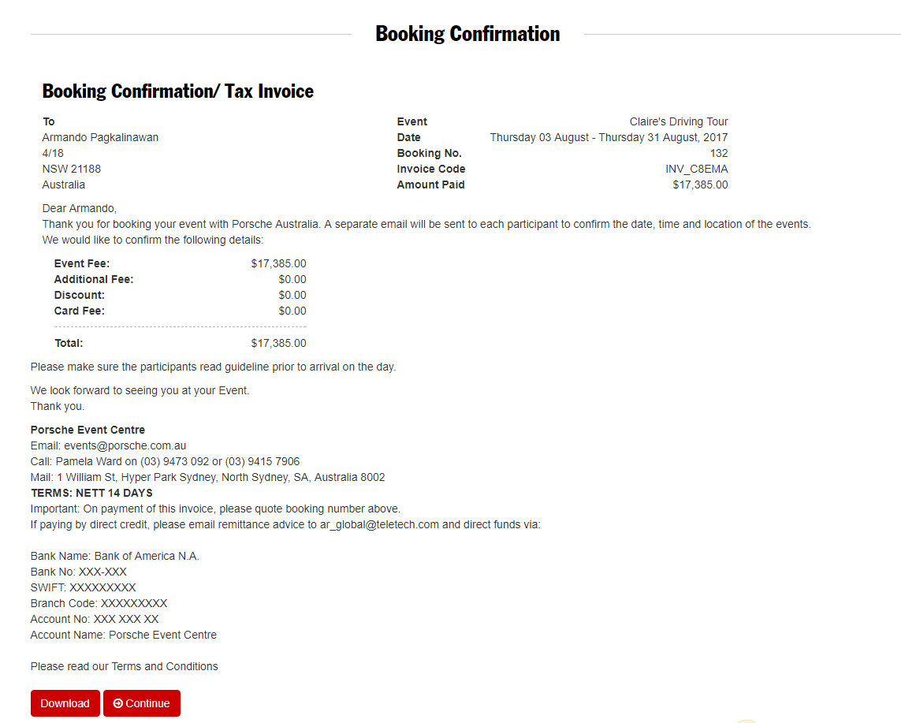Click the ar_global@teletech.com remittance email

click(x=379, y=524)
